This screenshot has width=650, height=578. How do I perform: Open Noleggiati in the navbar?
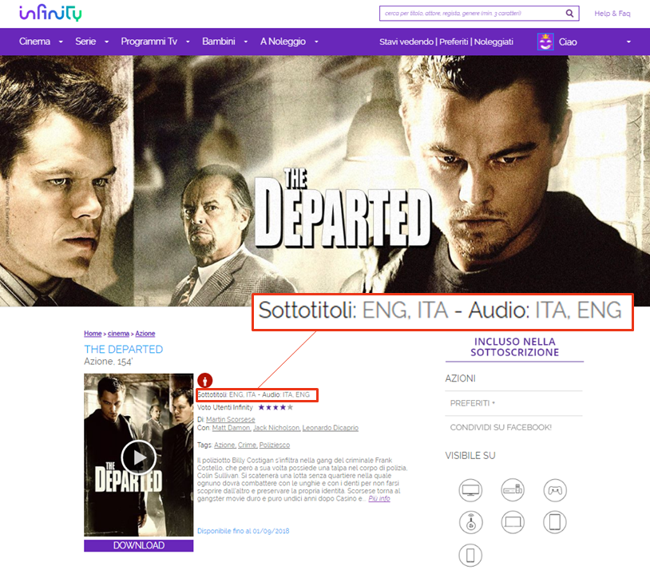493,42
